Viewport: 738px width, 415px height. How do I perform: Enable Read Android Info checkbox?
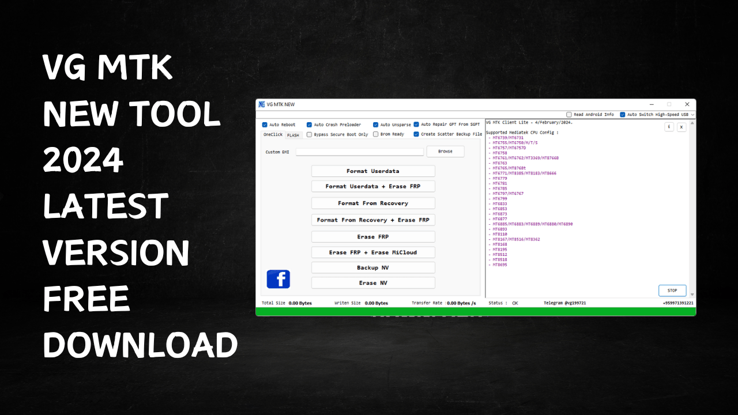click(569, 115)
